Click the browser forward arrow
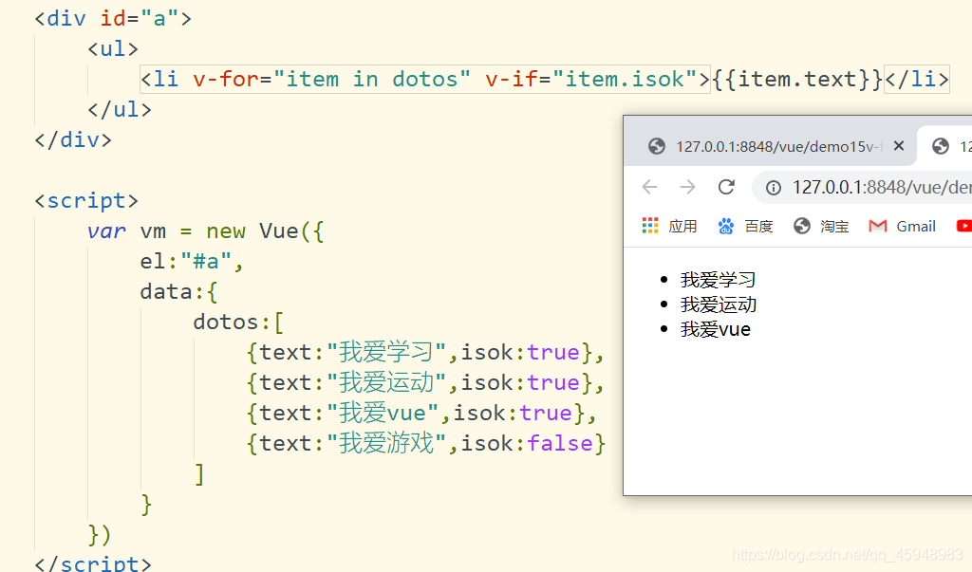Screen dimensions: 972x572 (687, 187)
